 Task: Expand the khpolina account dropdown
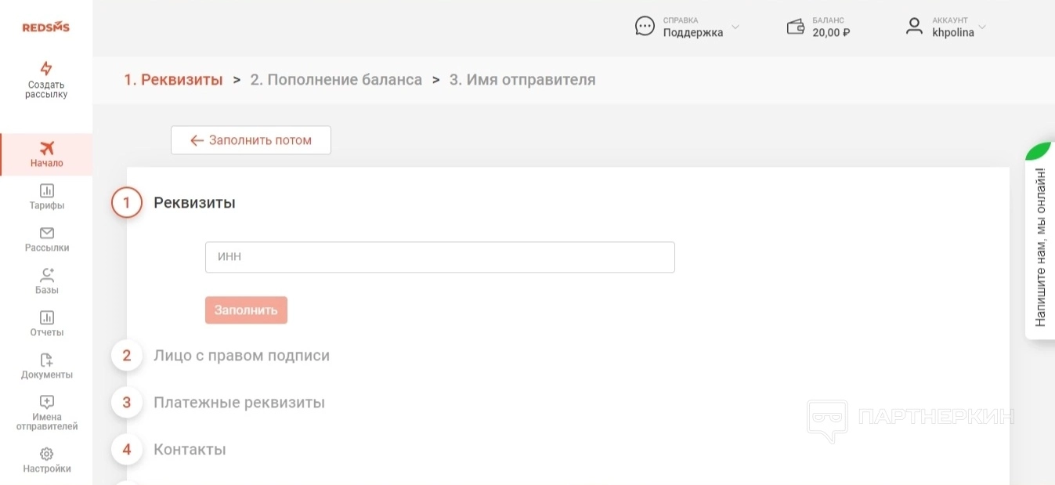click(x=982, y=27)
